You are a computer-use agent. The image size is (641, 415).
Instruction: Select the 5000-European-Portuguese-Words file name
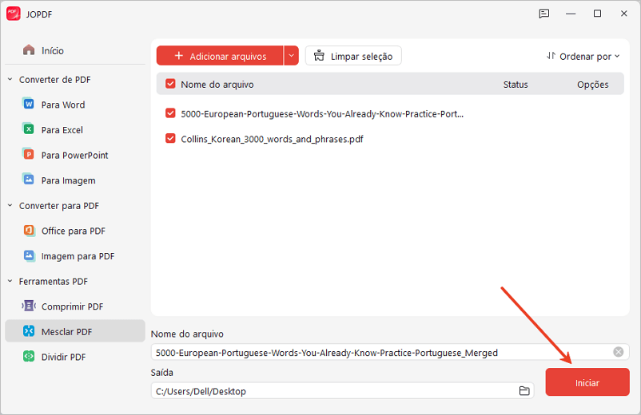click(322, 114)
